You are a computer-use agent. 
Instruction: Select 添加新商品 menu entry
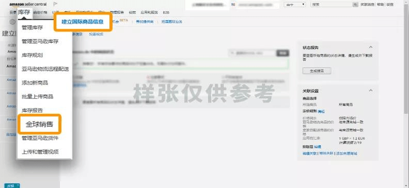coord(35,83)
